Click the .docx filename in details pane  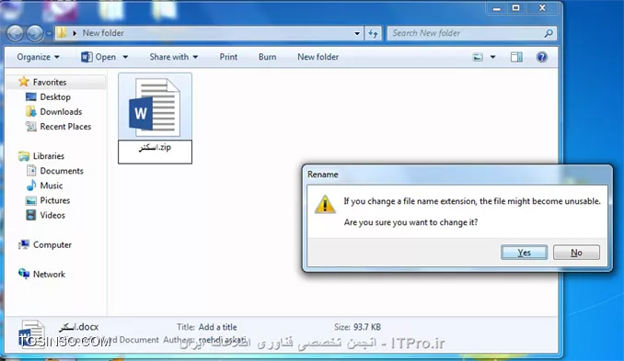[79, 327]
